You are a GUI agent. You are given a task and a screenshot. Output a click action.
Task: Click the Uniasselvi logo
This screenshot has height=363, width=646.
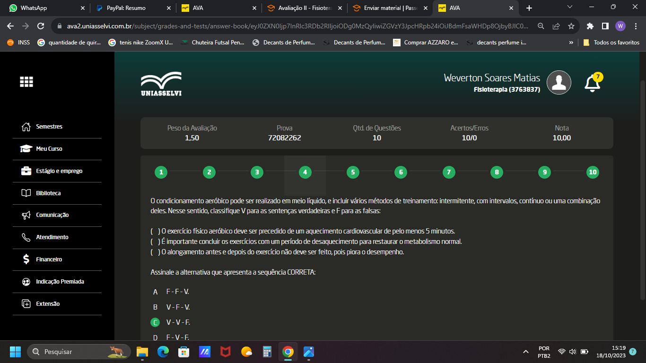161,84
